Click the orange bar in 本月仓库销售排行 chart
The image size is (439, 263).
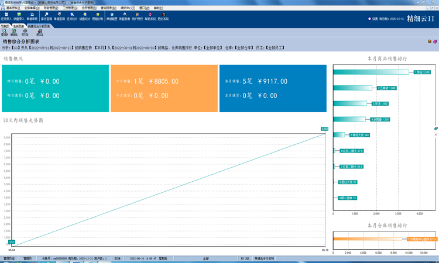[x=369, y=238]
